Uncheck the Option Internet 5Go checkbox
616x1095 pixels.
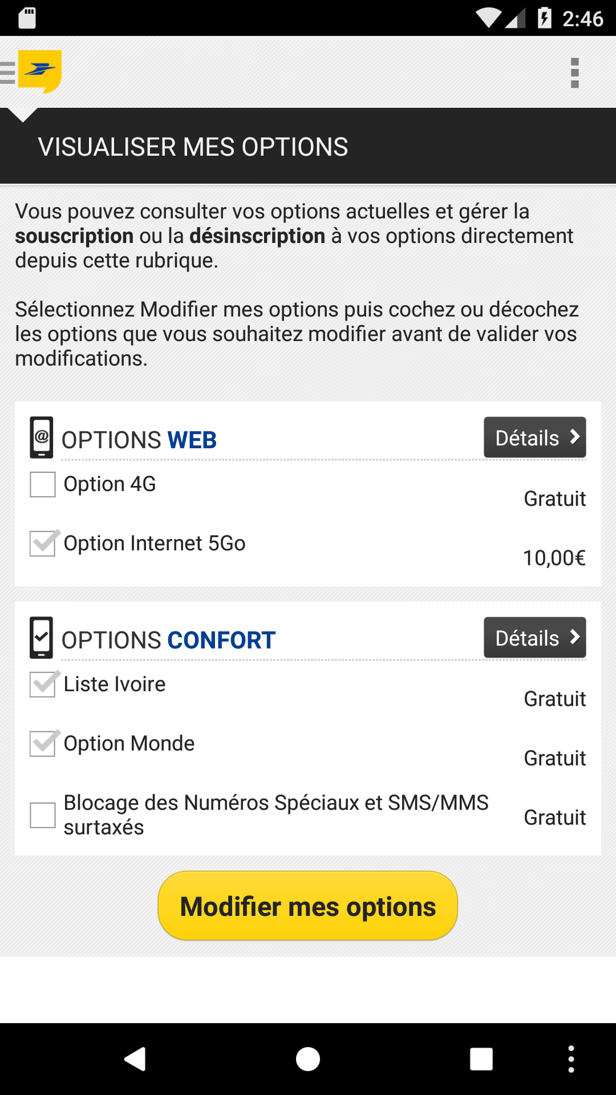pyautogui.click(x=43, y=544)
